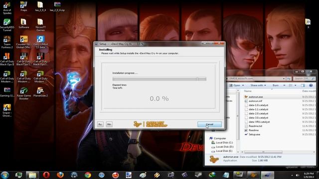319x179 pixels.
Task: Show hidden tray icons arrow
Action: pos(292,175)
